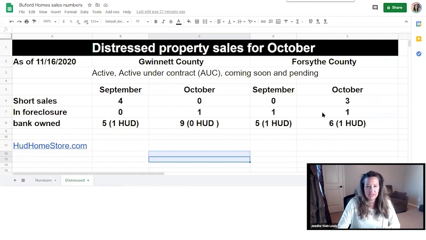
Task: Open filter views dropdown arrow
Action: 292,21
